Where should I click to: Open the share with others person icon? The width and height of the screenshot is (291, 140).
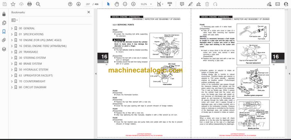pyautogui.click(x=286, y=4)
